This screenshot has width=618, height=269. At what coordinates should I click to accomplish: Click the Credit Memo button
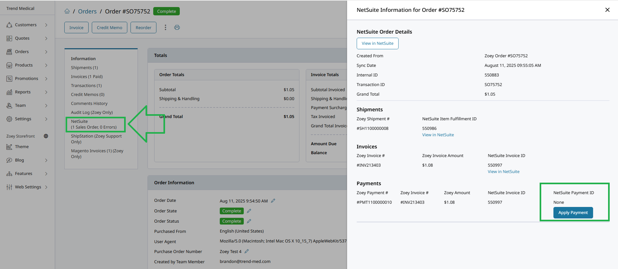tap(109, 28)
